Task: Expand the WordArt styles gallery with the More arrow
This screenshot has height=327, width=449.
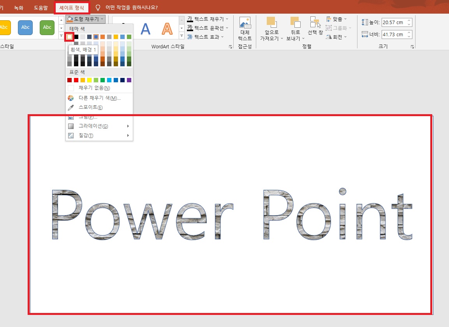Action: pyautogui.click(x=181, y=36)
